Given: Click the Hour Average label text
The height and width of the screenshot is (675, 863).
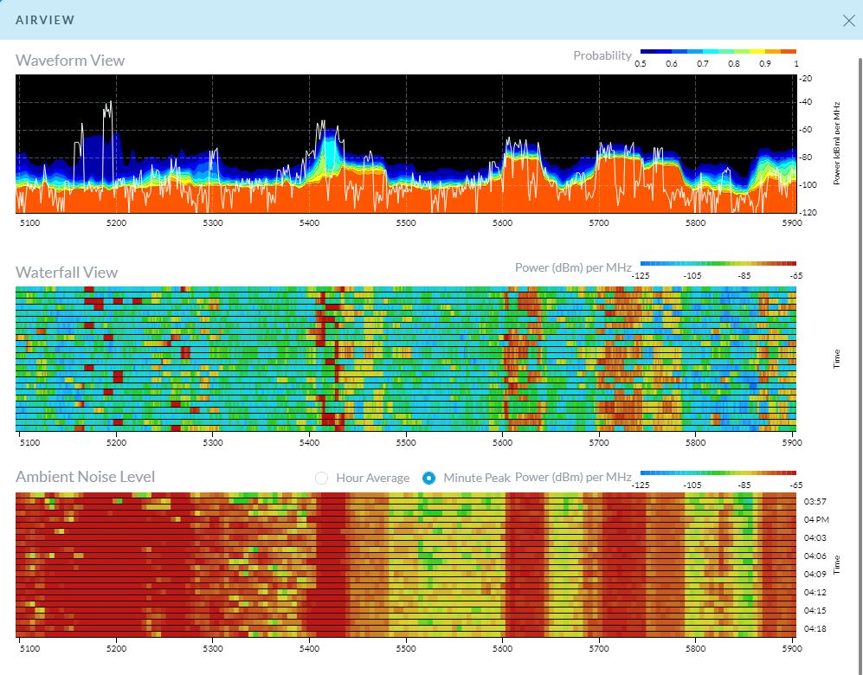Looking at the screenshot, I should pyautogui.click(x=372, y=478).
